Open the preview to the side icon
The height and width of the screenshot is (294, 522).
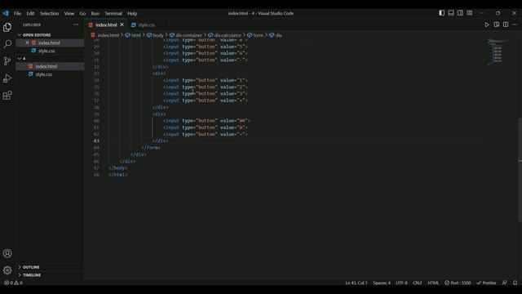click(497, 24)
